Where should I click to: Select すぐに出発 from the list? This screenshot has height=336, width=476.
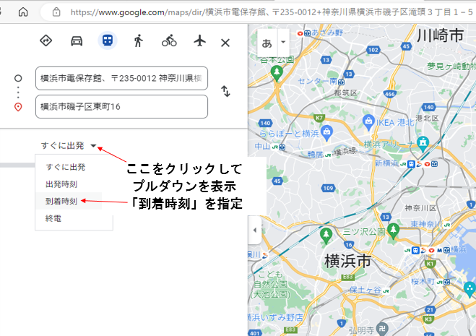[x=66, y=167]
